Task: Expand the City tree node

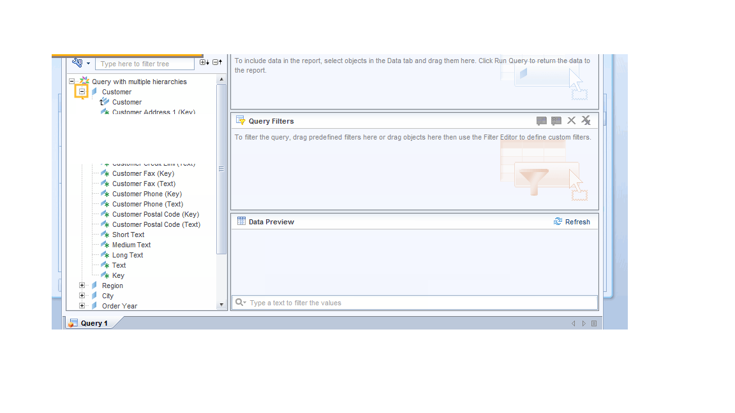Action: pos(82,295)
